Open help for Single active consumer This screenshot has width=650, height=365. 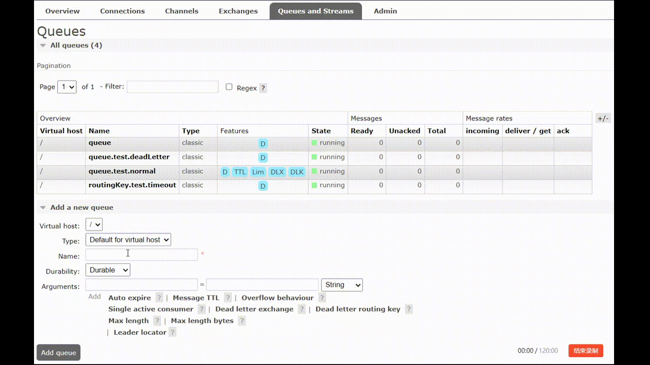pos(202,309)
